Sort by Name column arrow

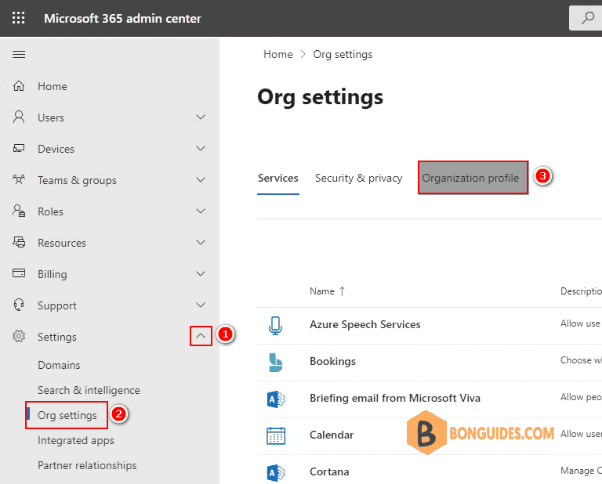[342, 291]
